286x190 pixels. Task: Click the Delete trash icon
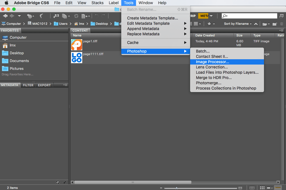tap(282, 24)
